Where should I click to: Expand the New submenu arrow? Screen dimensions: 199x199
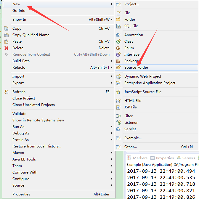pyautogui.click(x=111, y=4)
